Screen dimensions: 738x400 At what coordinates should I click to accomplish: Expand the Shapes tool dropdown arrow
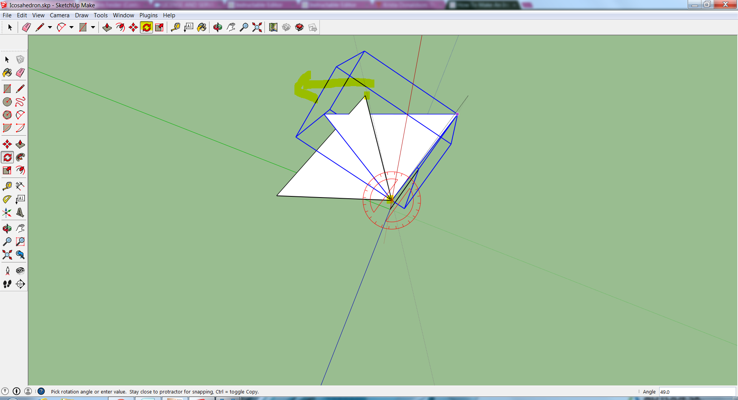click(93, 27)
